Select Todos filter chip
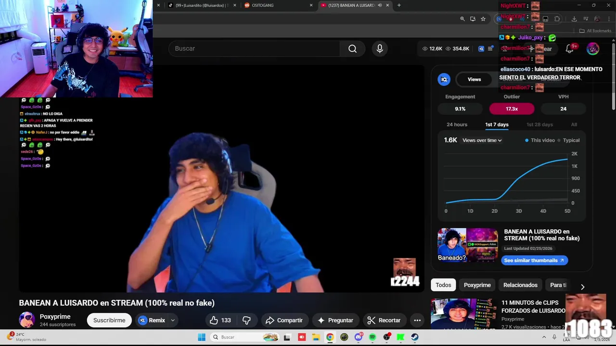The width and height of the screenshot is (616, 346). tap(443, 285)
